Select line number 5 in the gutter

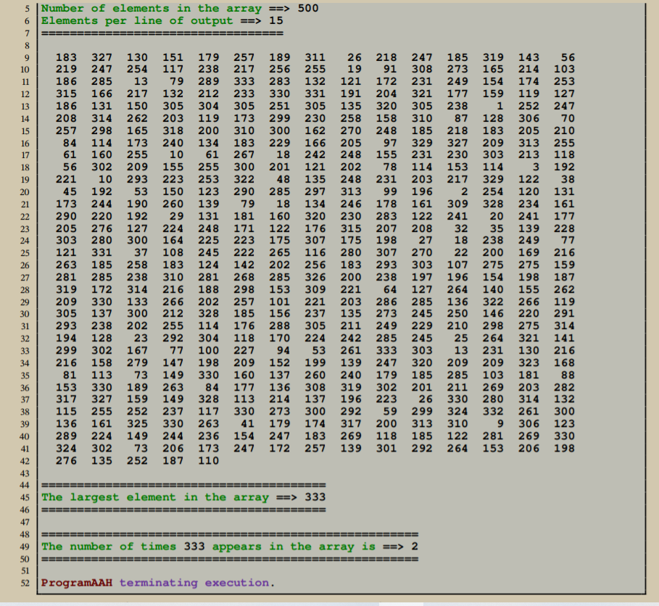click(27, 8)
